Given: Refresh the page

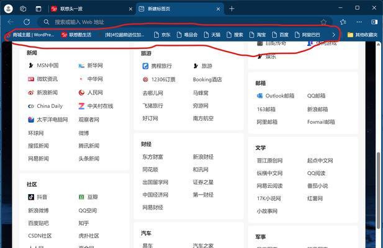Looking at the screenshot, I should (27, 22).
